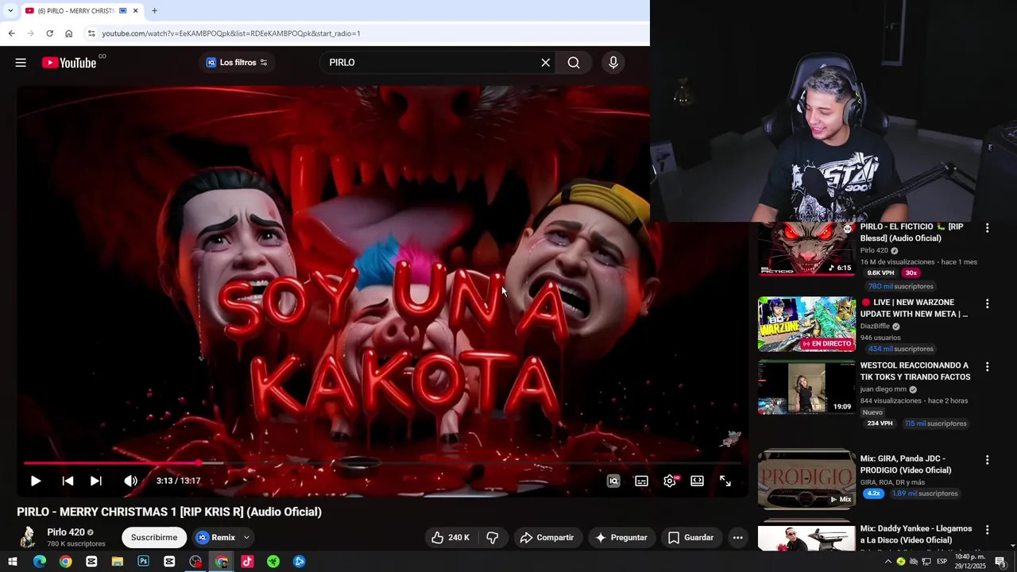This screenshot has width=1017, height=572.
Task: Close the PIRLO browser tab
Action: coord(135,11)
